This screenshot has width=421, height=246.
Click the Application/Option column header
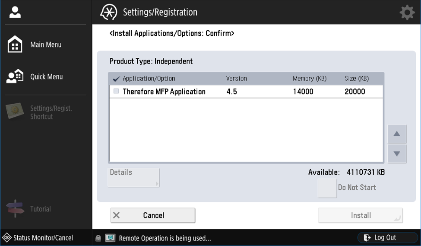point(149,79)
